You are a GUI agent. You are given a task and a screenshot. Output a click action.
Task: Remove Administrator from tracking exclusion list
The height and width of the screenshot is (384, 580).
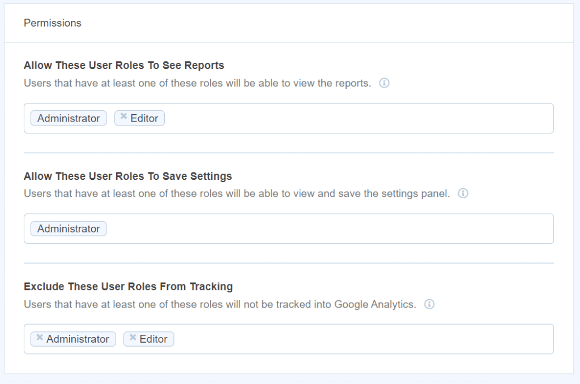[40, 338]
